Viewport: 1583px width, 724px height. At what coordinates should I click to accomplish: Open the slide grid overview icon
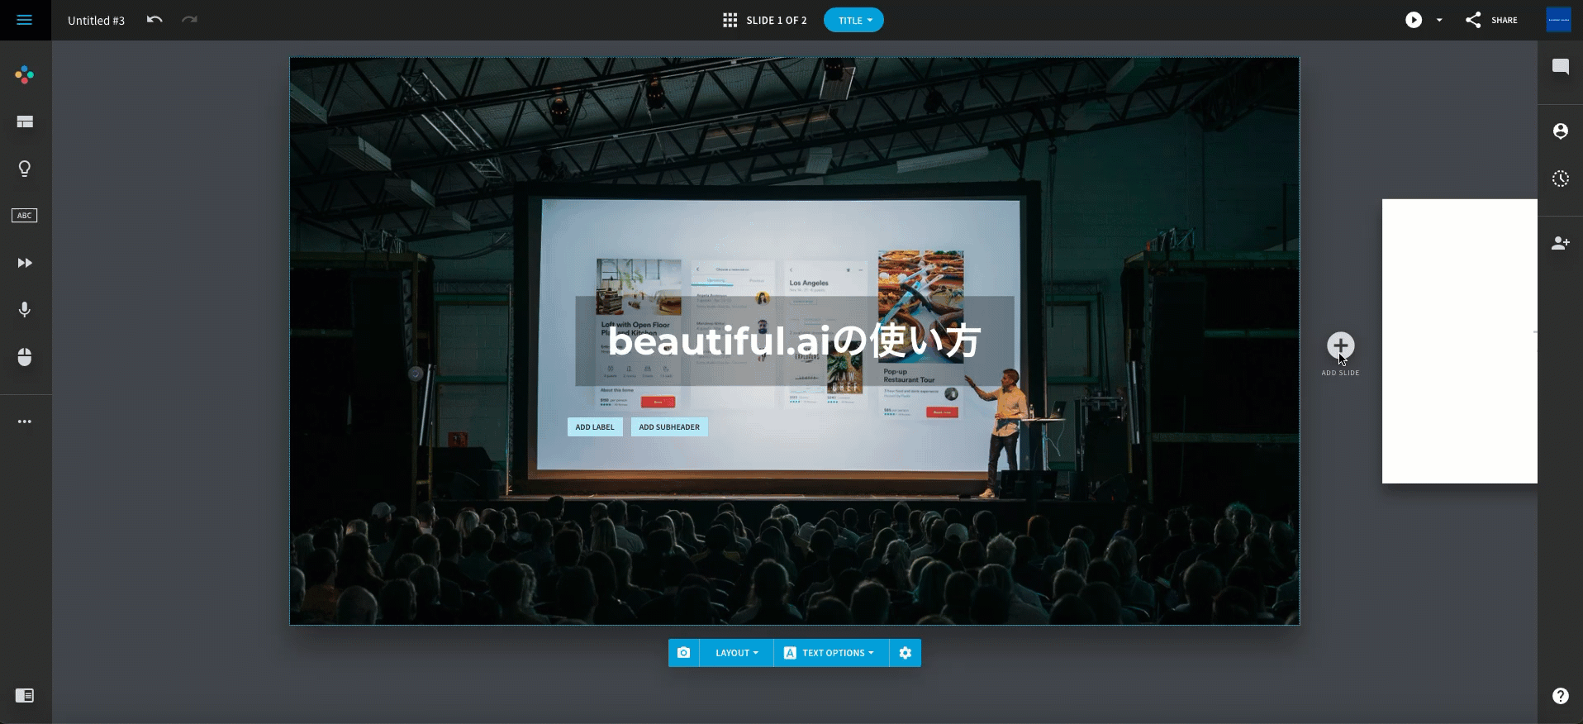(x=730, y=20)
